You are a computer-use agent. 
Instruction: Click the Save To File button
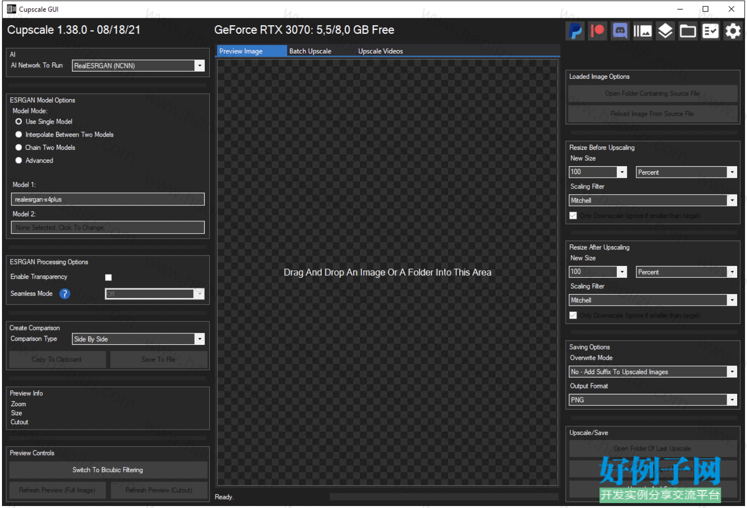(159, 360)
